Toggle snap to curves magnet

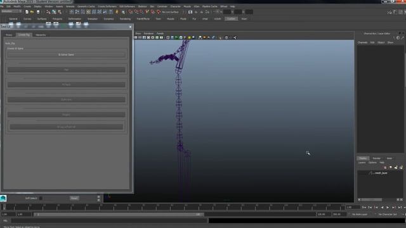click(x=136, y=12)
